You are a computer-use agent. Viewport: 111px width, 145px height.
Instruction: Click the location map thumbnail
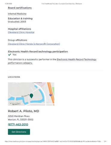(31, 94)
